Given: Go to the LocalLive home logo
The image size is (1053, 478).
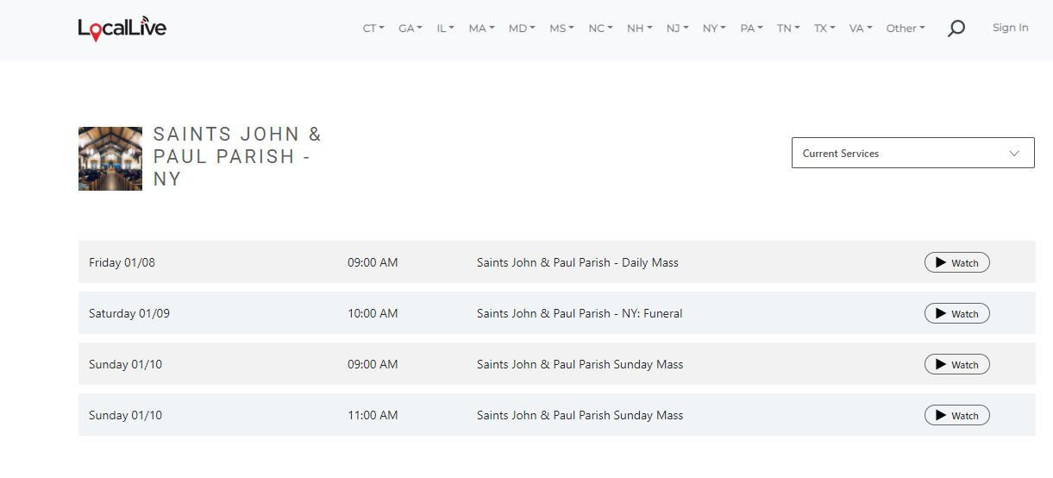Looking at the screenshot, I should coord(122,29).
